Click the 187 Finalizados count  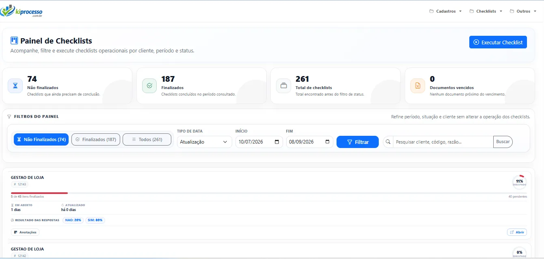click(168, 79)
